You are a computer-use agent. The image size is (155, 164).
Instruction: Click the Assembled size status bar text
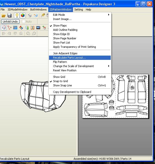[x=102, y=159]
